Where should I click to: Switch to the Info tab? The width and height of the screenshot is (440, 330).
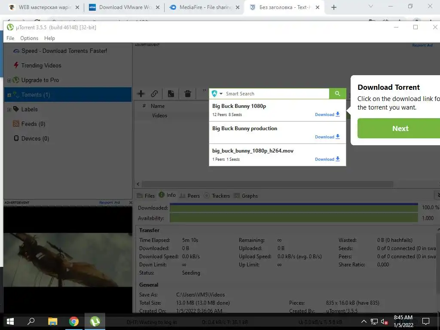167,195
